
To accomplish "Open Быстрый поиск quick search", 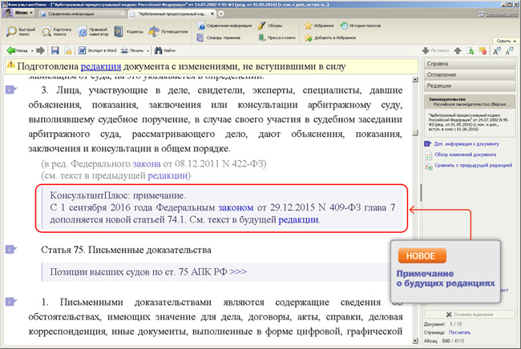I will click(x=21, y=31).
